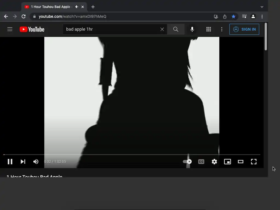Switch to theater mode
The width and height of the screenshot is (280, 210).
(241, 162)
